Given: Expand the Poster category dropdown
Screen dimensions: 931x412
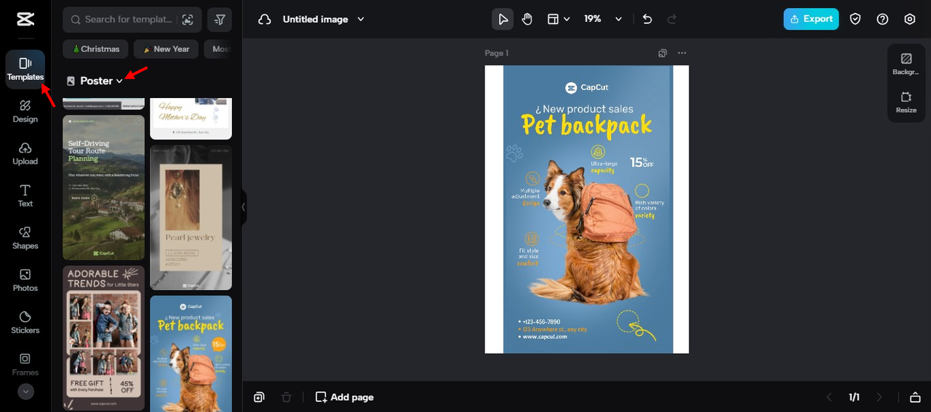Looking at the screenshot, I should [x=95, y=81].
